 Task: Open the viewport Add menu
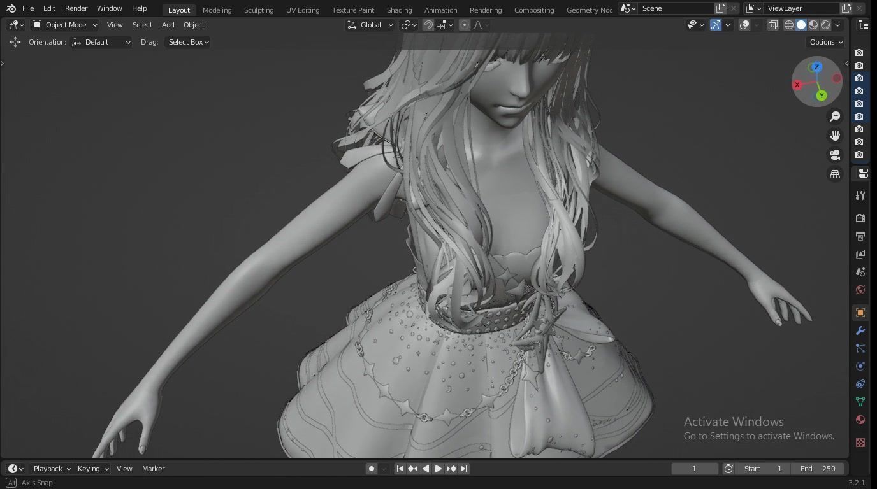[168, 25]
